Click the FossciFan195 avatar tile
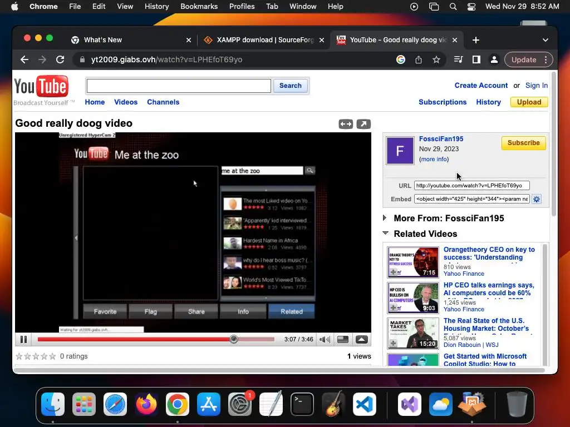This screenshot has width=570, height=427. coord(400,151)
